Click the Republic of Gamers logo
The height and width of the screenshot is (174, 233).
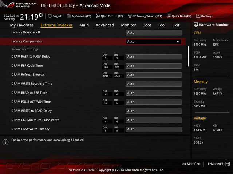coord(19,5)
